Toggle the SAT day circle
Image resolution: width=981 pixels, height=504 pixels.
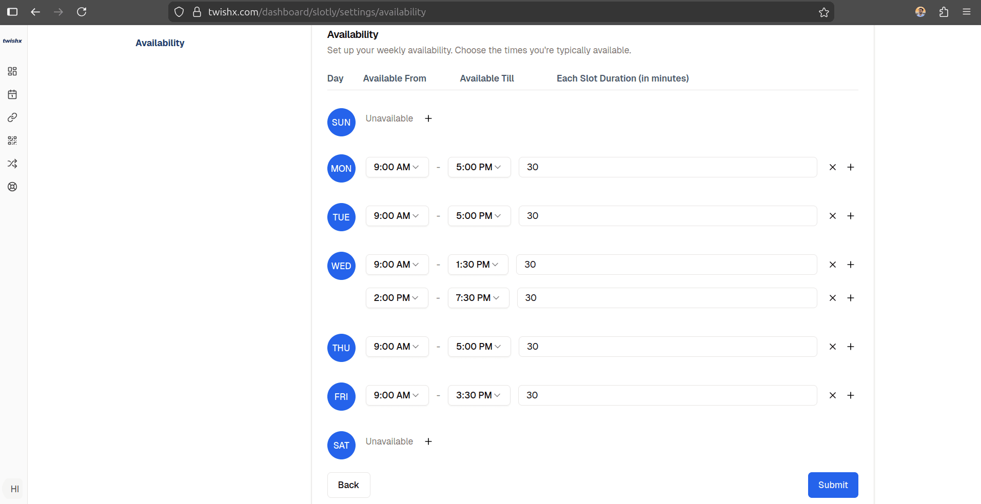(341, 445)
